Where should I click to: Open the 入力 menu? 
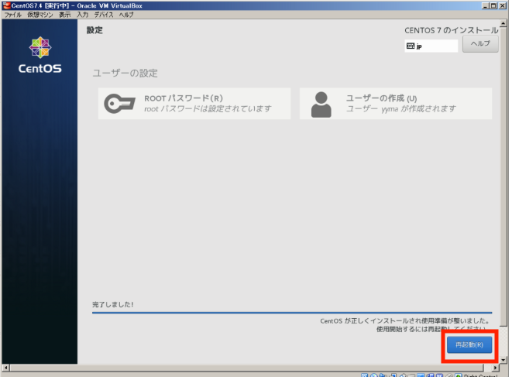(83, 15)
